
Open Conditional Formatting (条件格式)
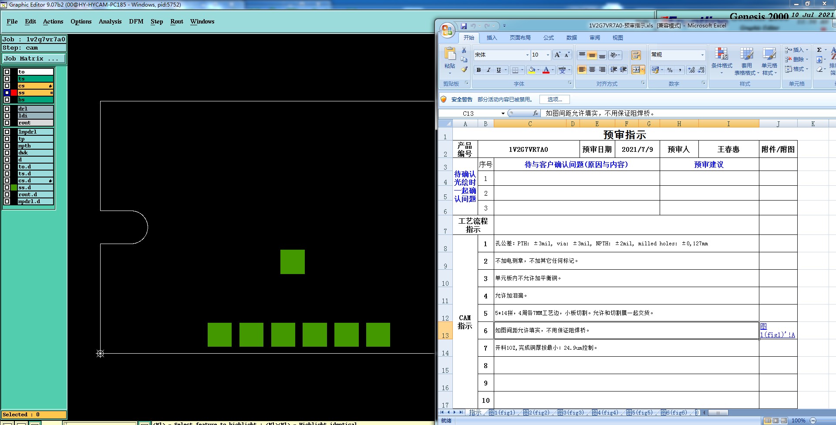[x=721, y=60]
